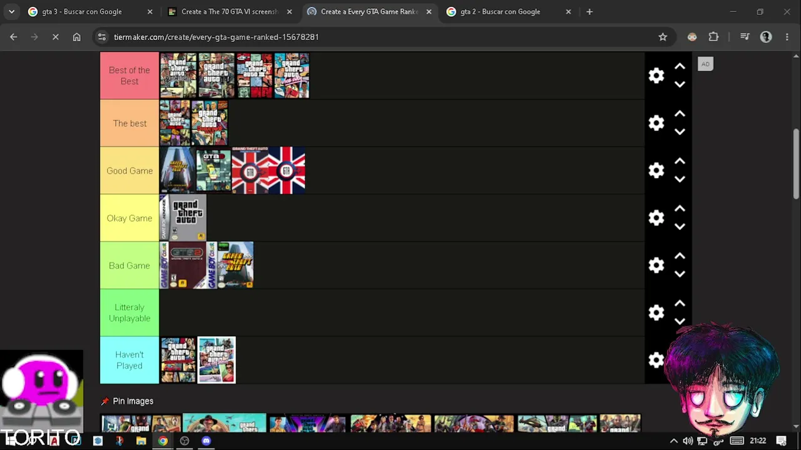Move The best tier up

[680, 114]
